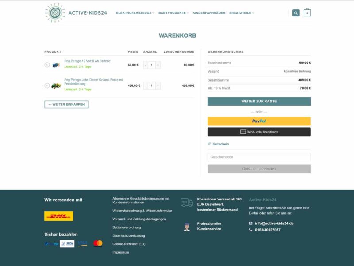Click the DHL shipping logo
354x266 pixels.
(58, 216)
